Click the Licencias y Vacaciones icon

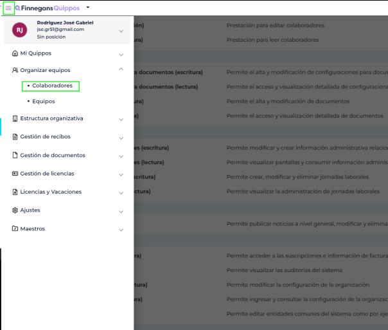(x=15, y=192)
